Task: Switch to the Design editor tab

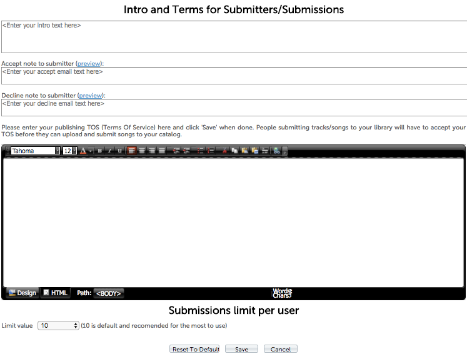Action: pos(22,293)
